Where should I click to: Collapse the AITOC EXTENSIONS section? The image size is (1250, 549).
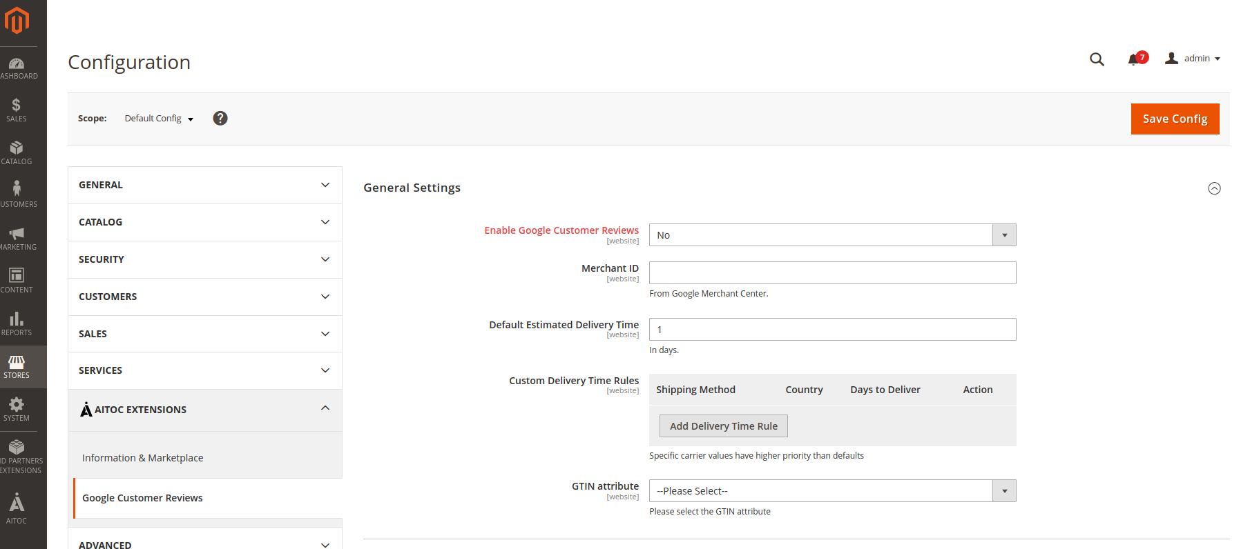click(205, 410)
